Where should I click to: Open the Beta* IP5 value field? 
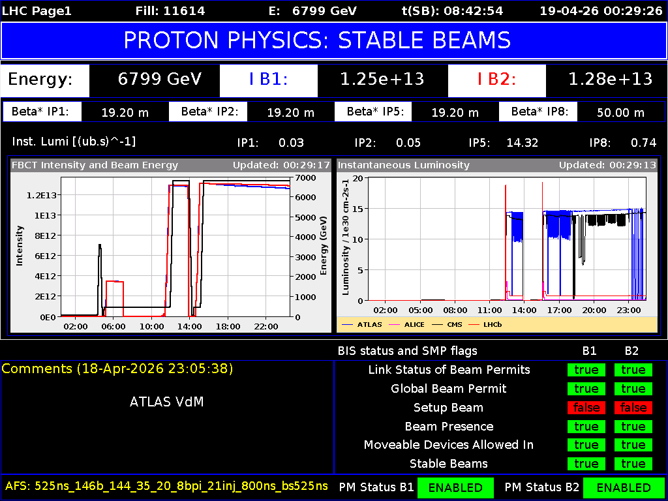pyautogui.click(x=455, y=112)
